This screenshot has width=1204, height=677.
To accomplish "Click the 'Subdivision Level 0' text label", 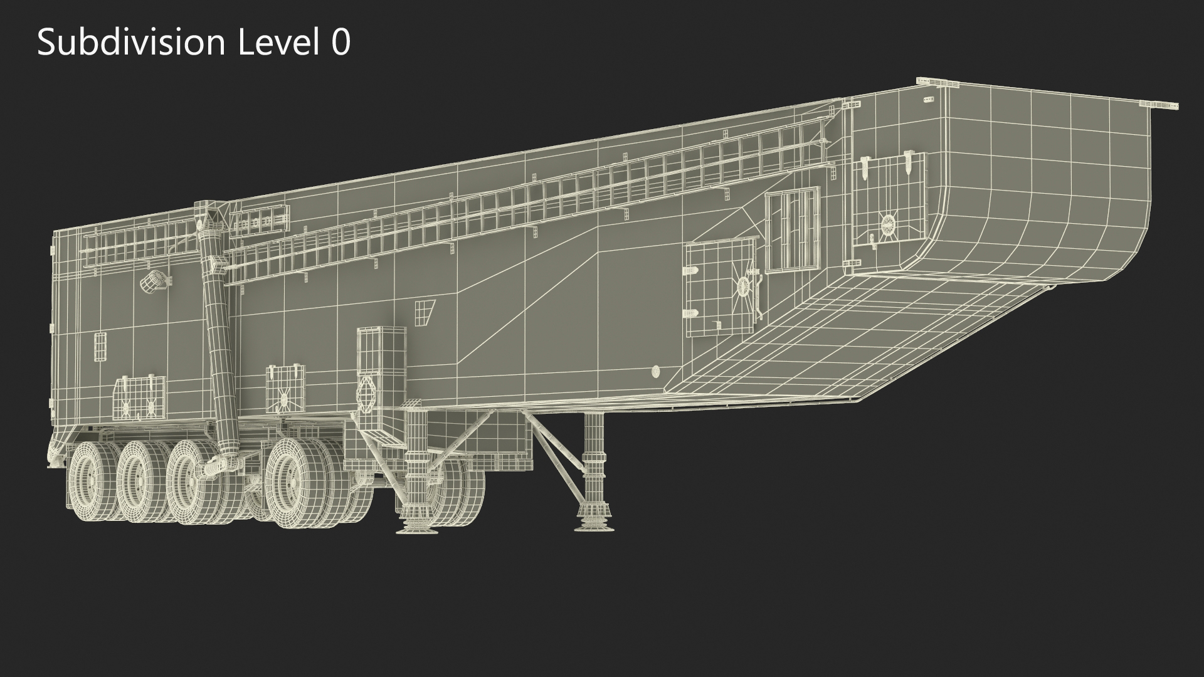I will (x=194, y=43).
